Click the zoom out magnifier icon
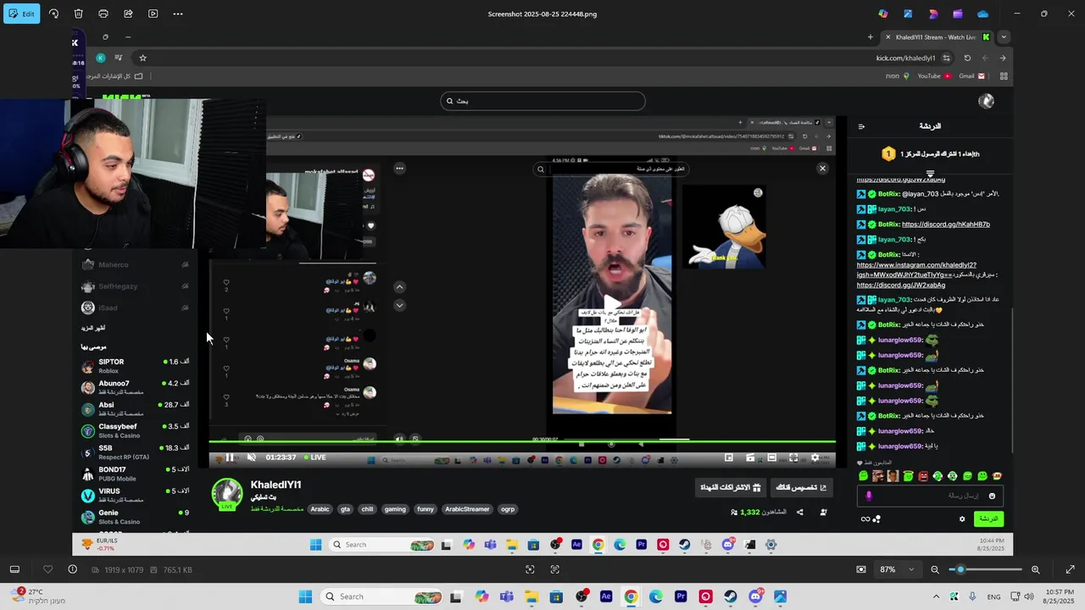 935,569
